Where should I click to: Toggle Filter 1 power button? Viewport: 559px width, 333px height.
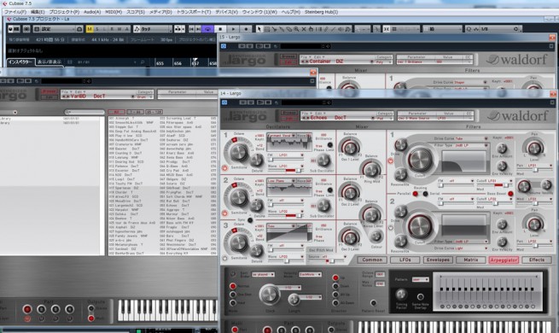pyautogui.click(x=390, y=161)
